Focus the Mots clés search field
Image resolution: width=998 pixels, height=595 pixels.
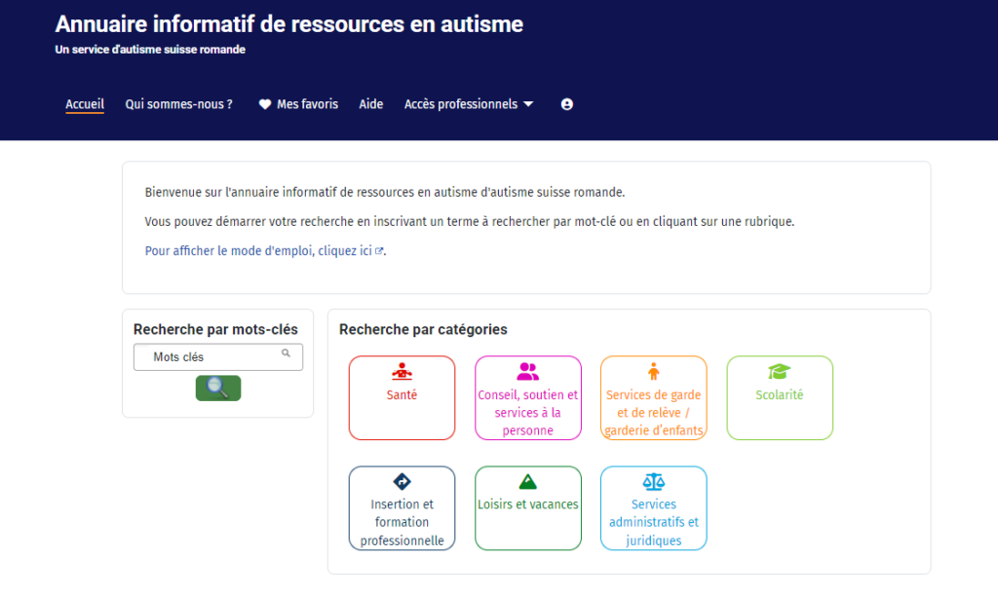[x=210, y=357]
